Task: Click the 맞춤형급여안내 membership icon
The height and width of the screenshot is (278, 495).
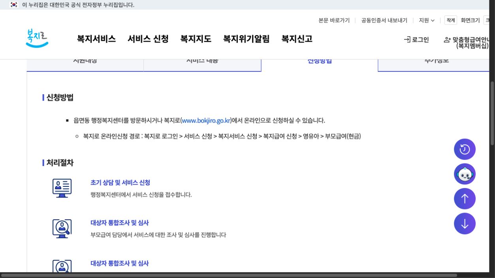Action: click(x=447, y=39)
